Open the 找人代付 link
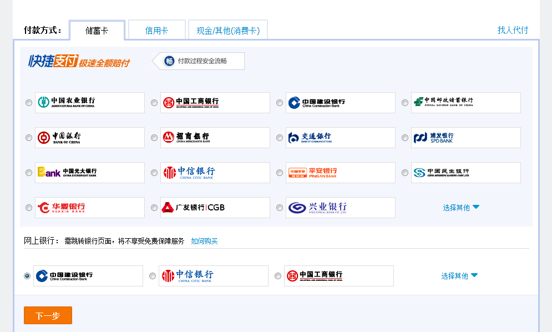The image size is (552, 332). pos(513,30)
